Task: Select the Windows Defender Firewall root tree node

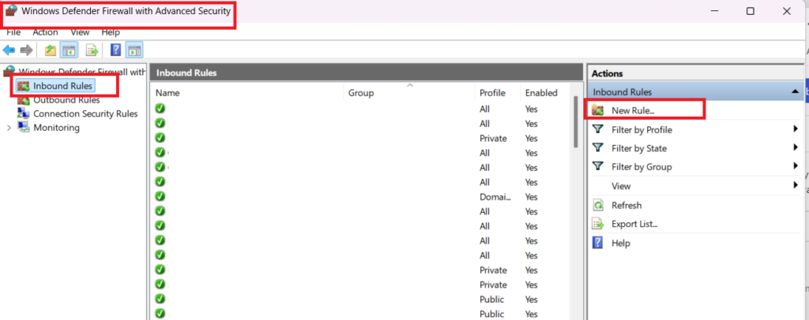Action: [82, 72]
